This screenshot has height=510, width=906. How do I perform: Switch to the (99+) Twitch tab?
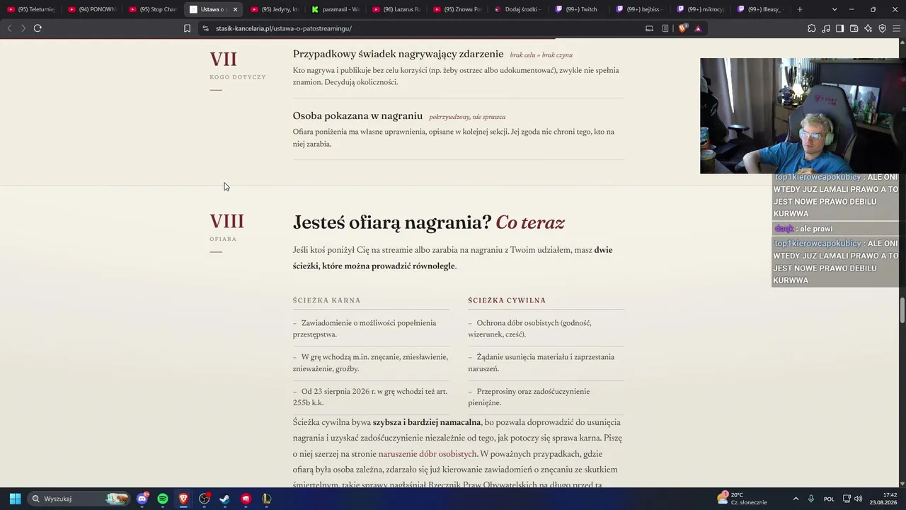(578, 9)
